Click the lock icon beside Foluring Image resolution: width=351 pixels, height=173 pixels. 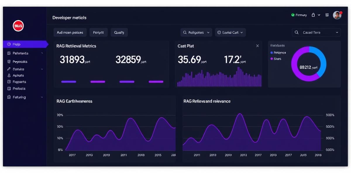point(9,97)
